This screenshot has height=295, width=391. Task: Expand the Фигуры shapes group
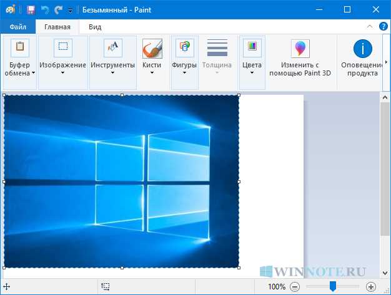pyautogui.click(x=184, y=57)
